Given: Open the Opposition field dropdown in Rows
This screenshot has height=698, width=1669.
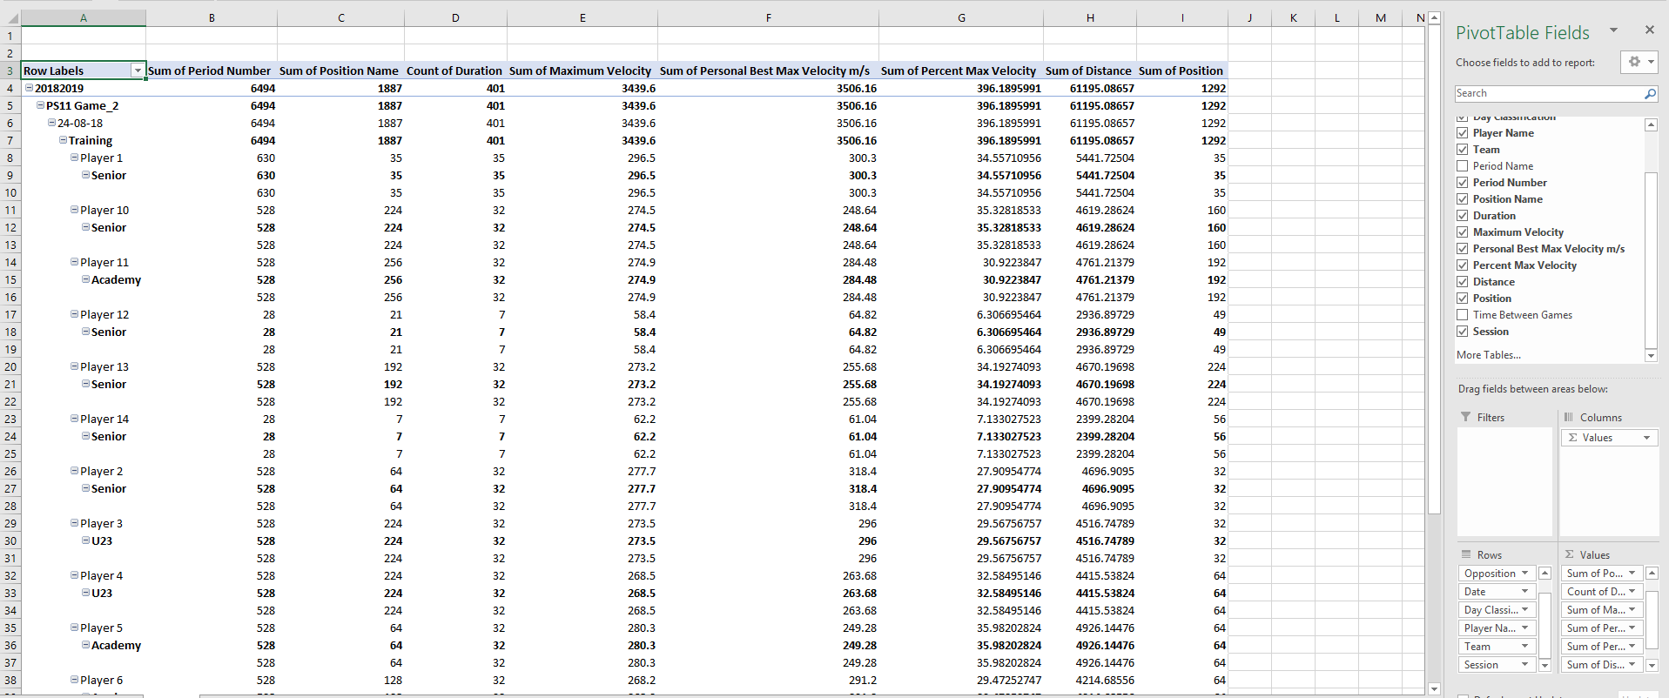Looking at the screenshot, I should (x=1524, y=574).
